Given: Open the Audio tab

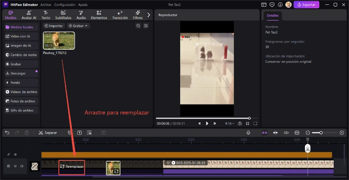Looking at the screenshot, I should (81, 15).
